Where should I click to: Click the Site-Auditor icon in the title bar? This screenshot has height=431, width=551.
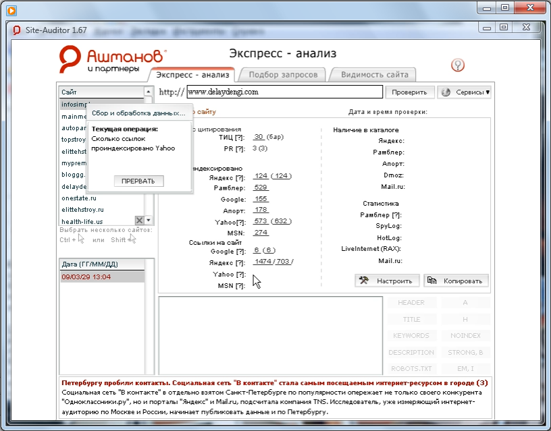(x=16, y=30)
